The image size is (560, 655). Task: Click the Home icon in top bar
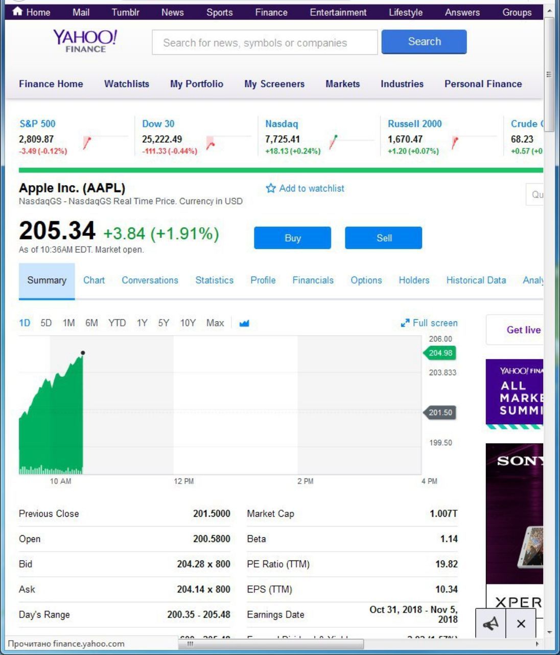coord(17,11)
